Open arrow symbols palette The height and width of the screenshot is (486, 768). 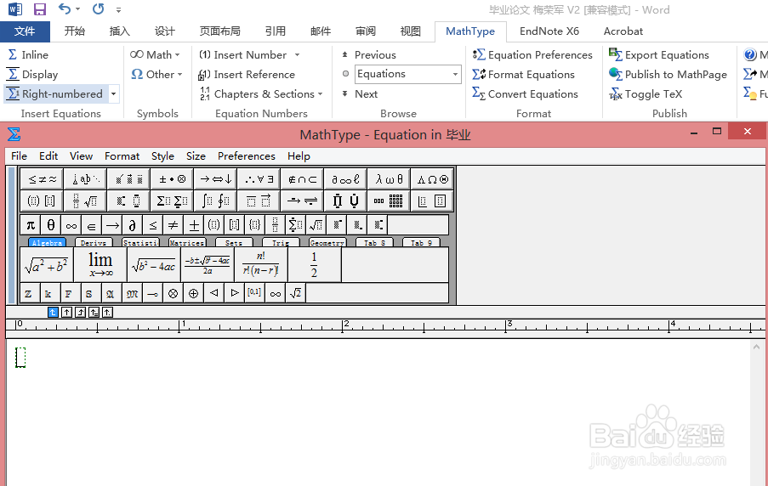click(x=215, y=179)
